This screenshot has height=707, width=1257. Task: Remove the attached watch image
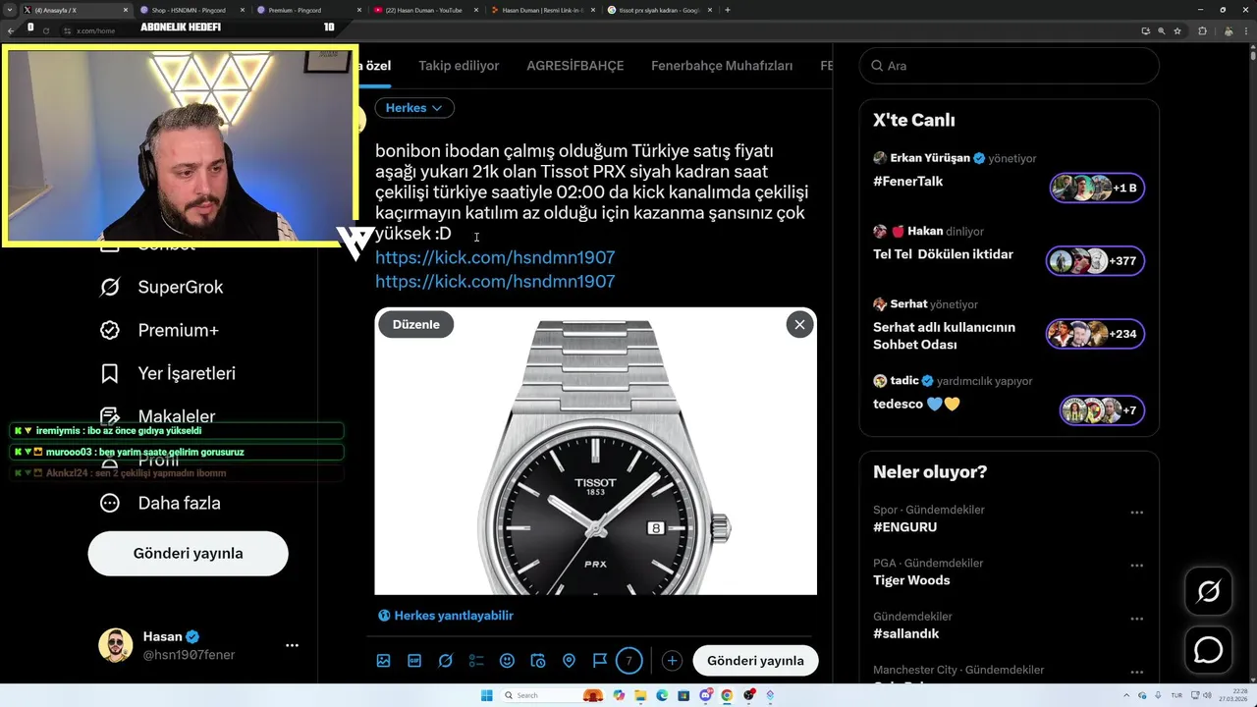(799, 324)
